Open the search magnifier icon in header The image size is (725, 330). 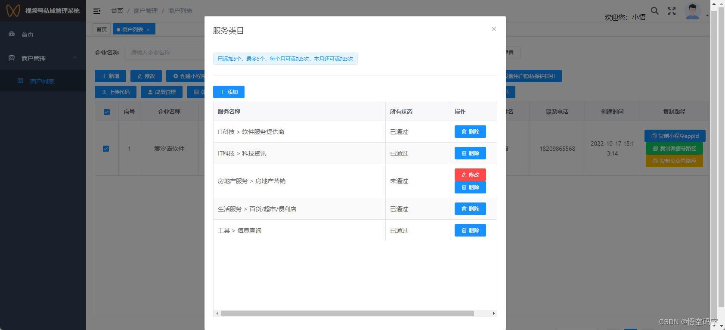click(654, 11)
